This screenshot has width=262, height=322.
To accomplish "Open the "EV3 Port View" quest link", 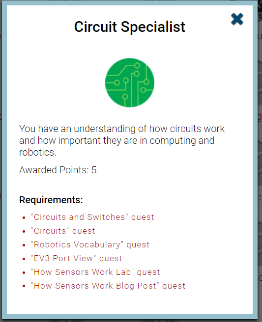I will 76,259.
